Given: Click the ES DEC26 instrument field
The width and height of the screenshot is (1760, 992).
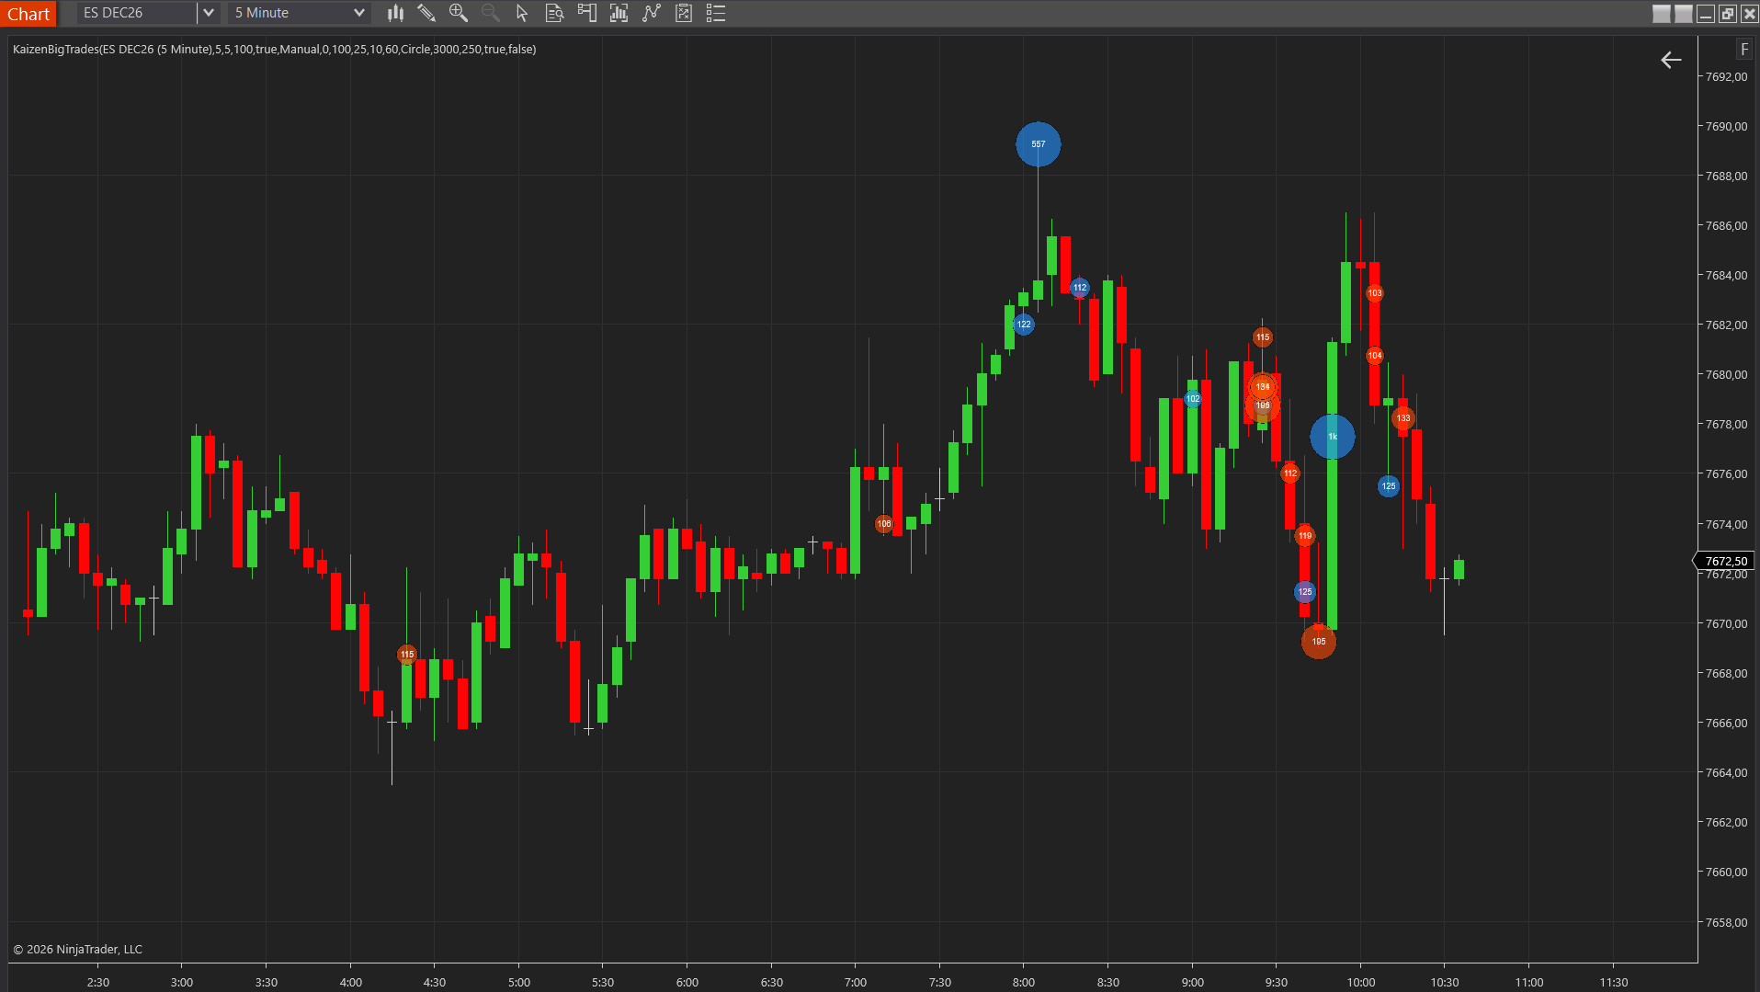Looking at the screenshot, I should point(137,13).
